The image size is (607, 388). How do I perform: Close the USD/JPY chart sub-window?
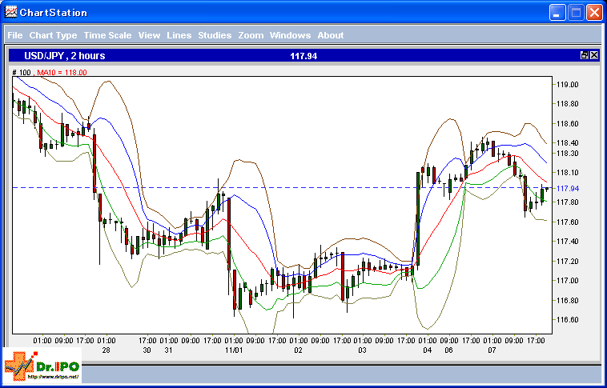click(594, 56)
